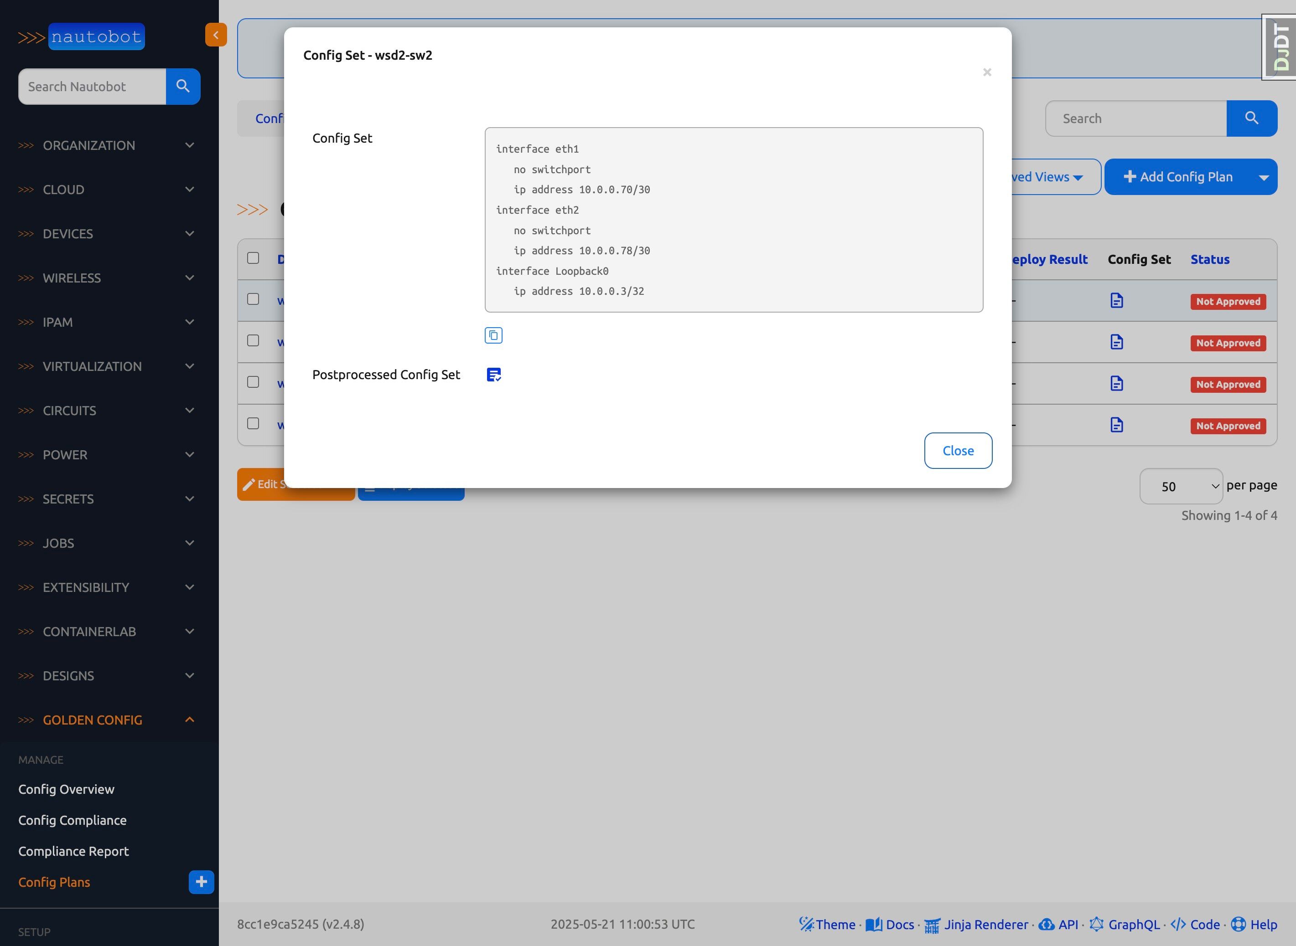Check the third row's checkbox

coord(253,382)
